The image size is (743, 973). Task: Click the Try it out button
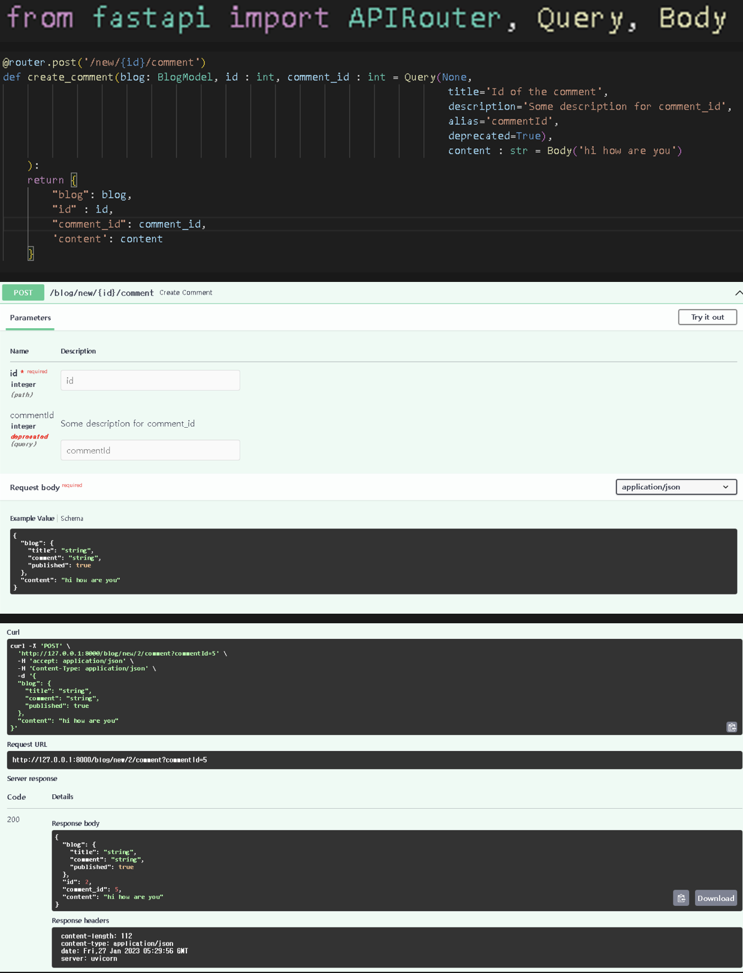(707, 317)
